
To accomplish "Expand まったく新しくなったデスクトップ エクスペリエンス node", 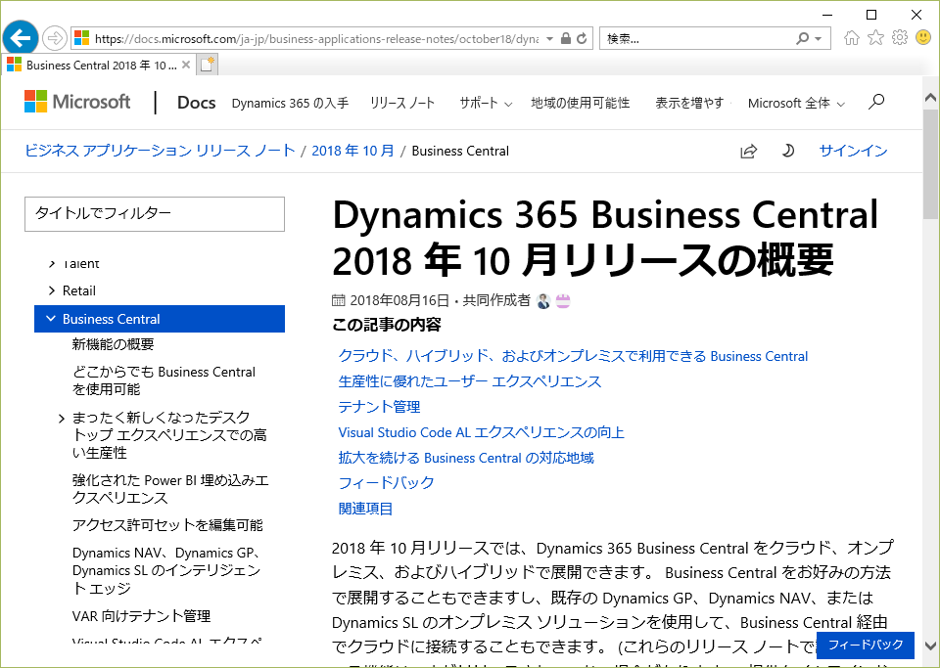I will coord(61,419).
